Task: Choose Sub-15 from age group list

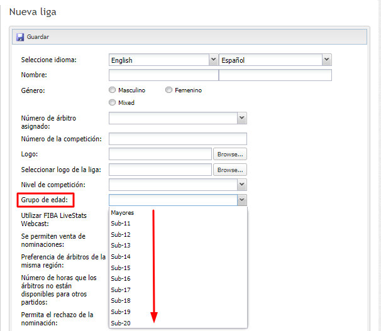Action: click(178, 268)
